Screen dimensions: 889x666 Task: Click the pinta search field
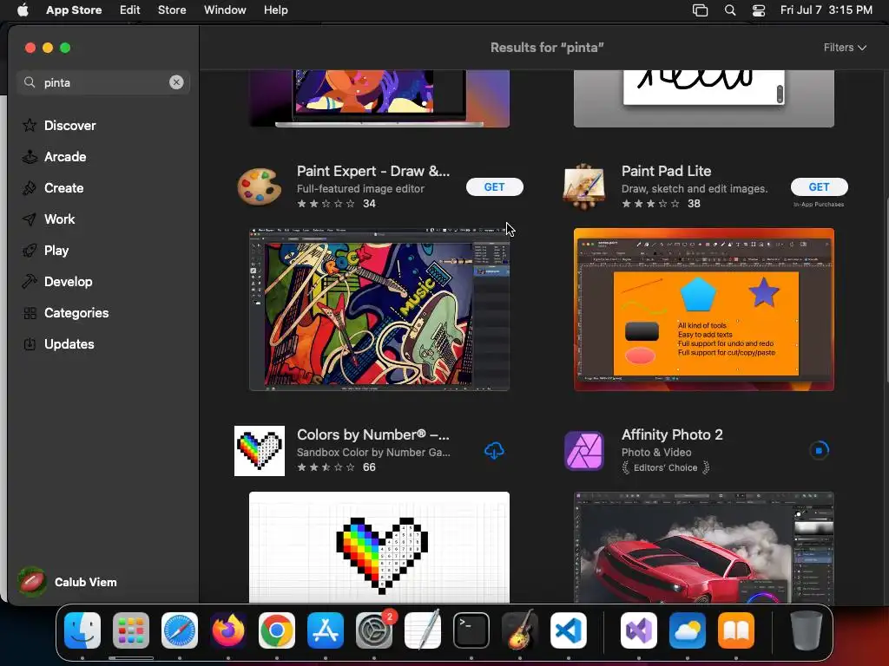[x=103, y=82]
